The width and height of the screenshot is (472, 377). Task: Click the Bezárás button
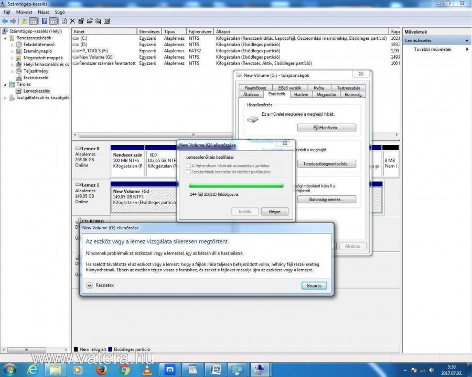click(314, 285)
